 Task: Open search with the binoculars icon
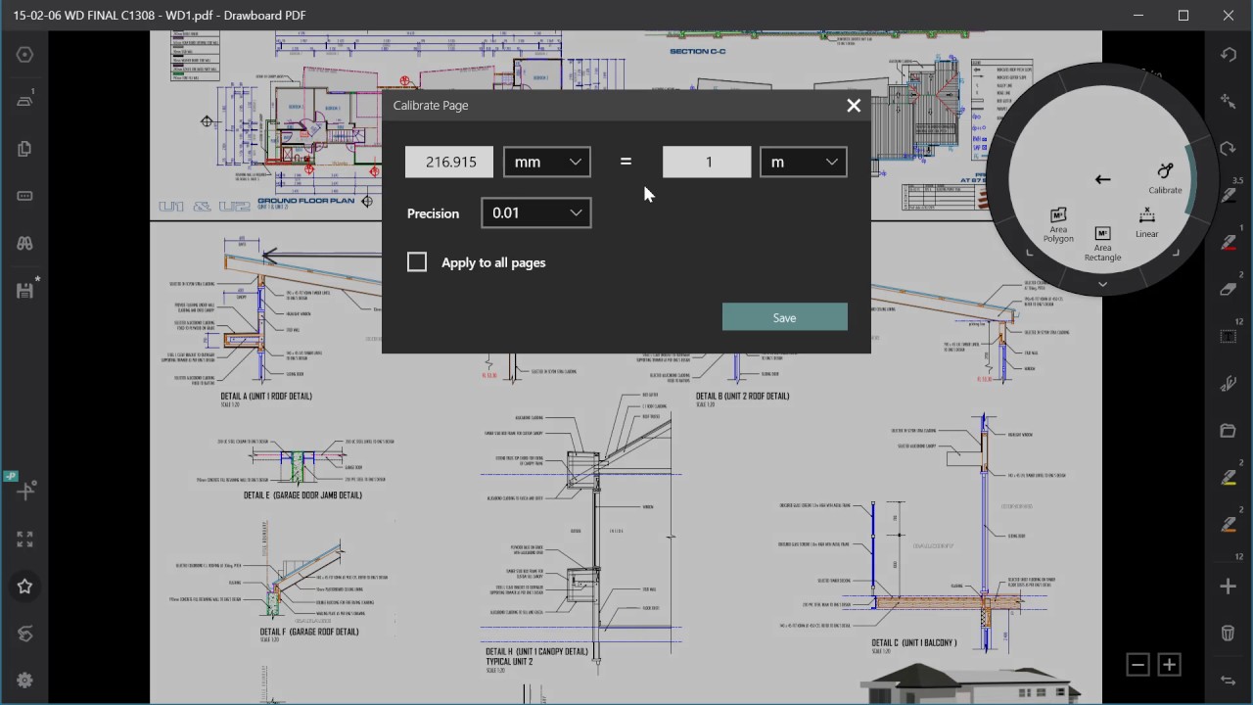click(25, 243)
